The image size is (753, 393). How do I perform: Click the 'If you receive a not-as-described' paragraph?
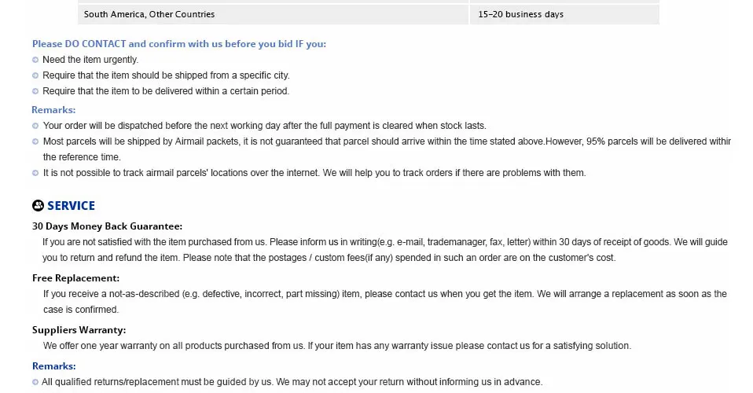coord(384,294)
